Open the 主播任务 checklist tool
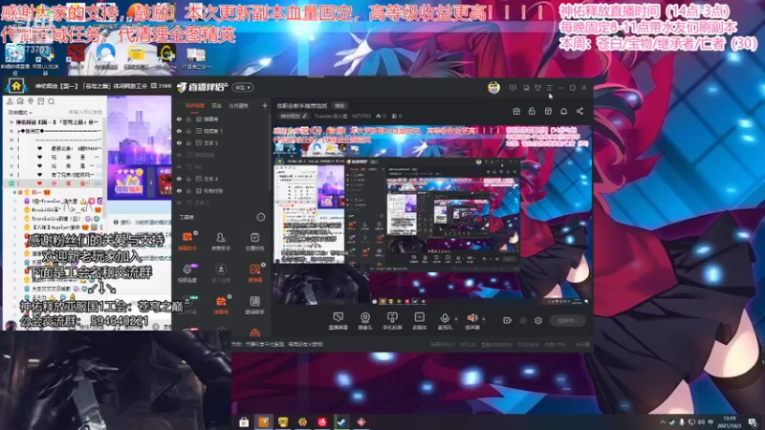 [x=254, y=241]
